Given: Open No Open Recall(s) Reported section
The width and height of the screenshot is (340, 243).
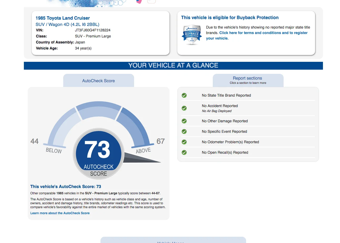Looking at the screenshot, I should (x=225, y=152).
